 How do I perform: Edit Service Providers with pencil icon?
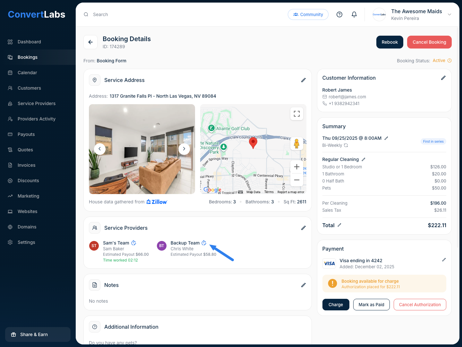coord(304,228)
